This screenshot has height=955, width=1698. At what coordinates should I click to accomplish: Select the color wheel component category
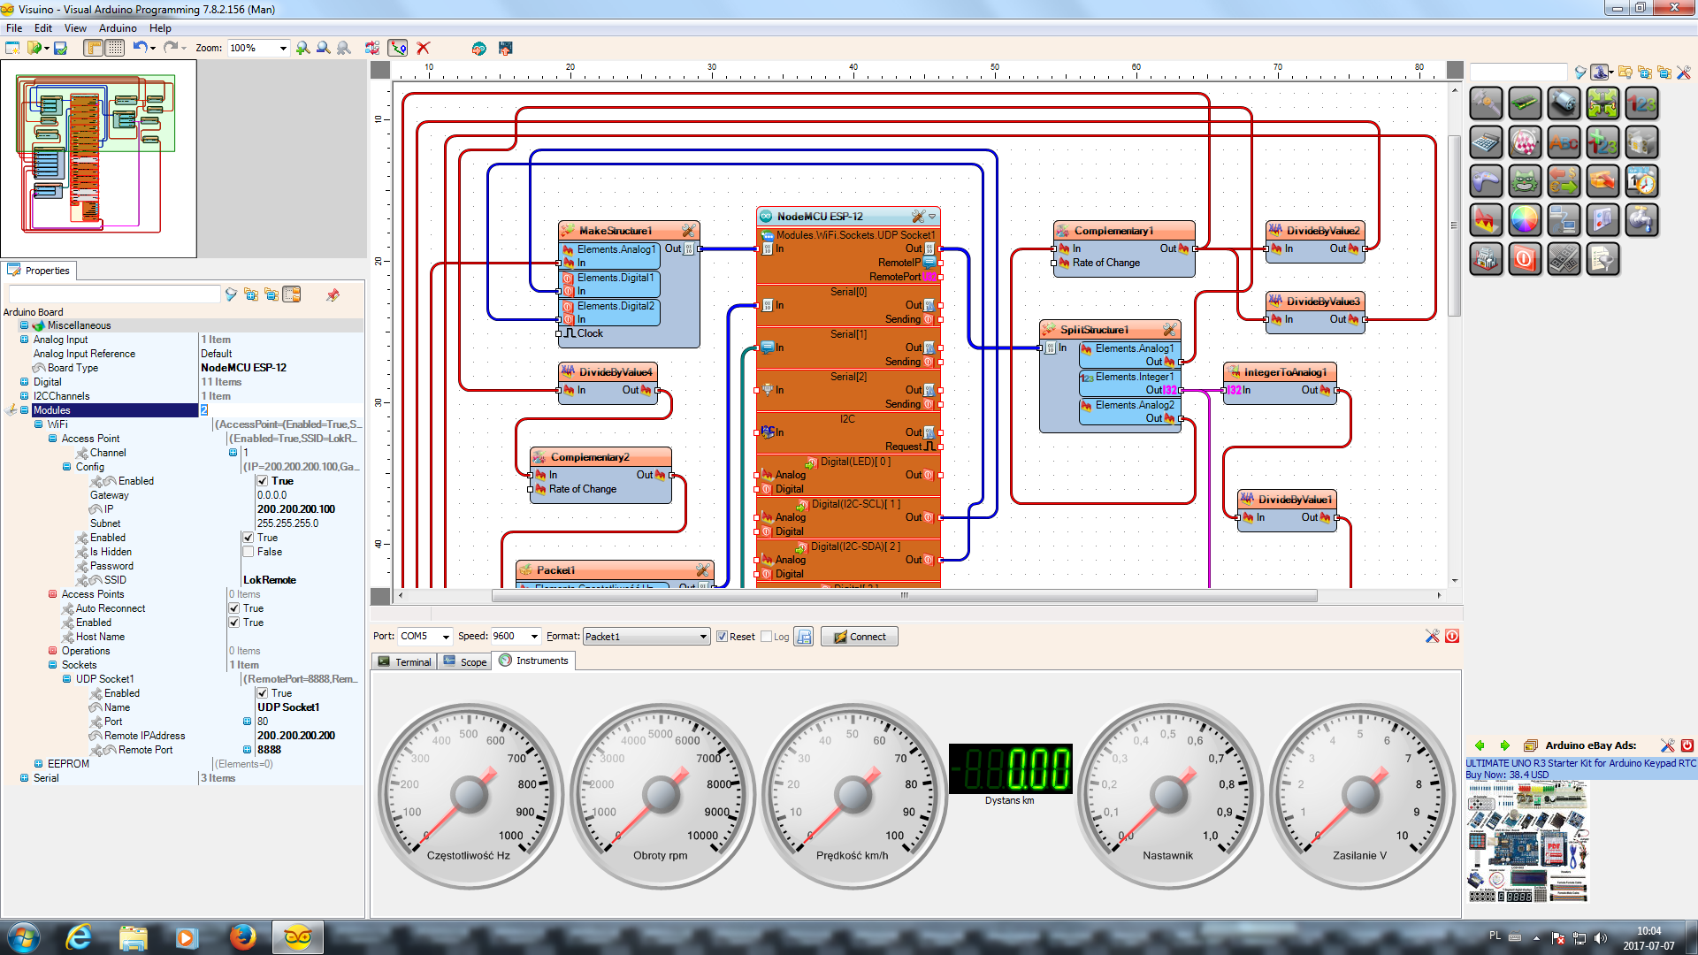1525,220
